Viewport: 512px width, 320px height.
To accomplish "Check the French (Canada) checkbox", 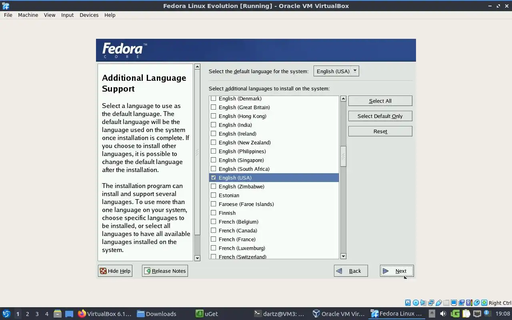I will 213,230.
